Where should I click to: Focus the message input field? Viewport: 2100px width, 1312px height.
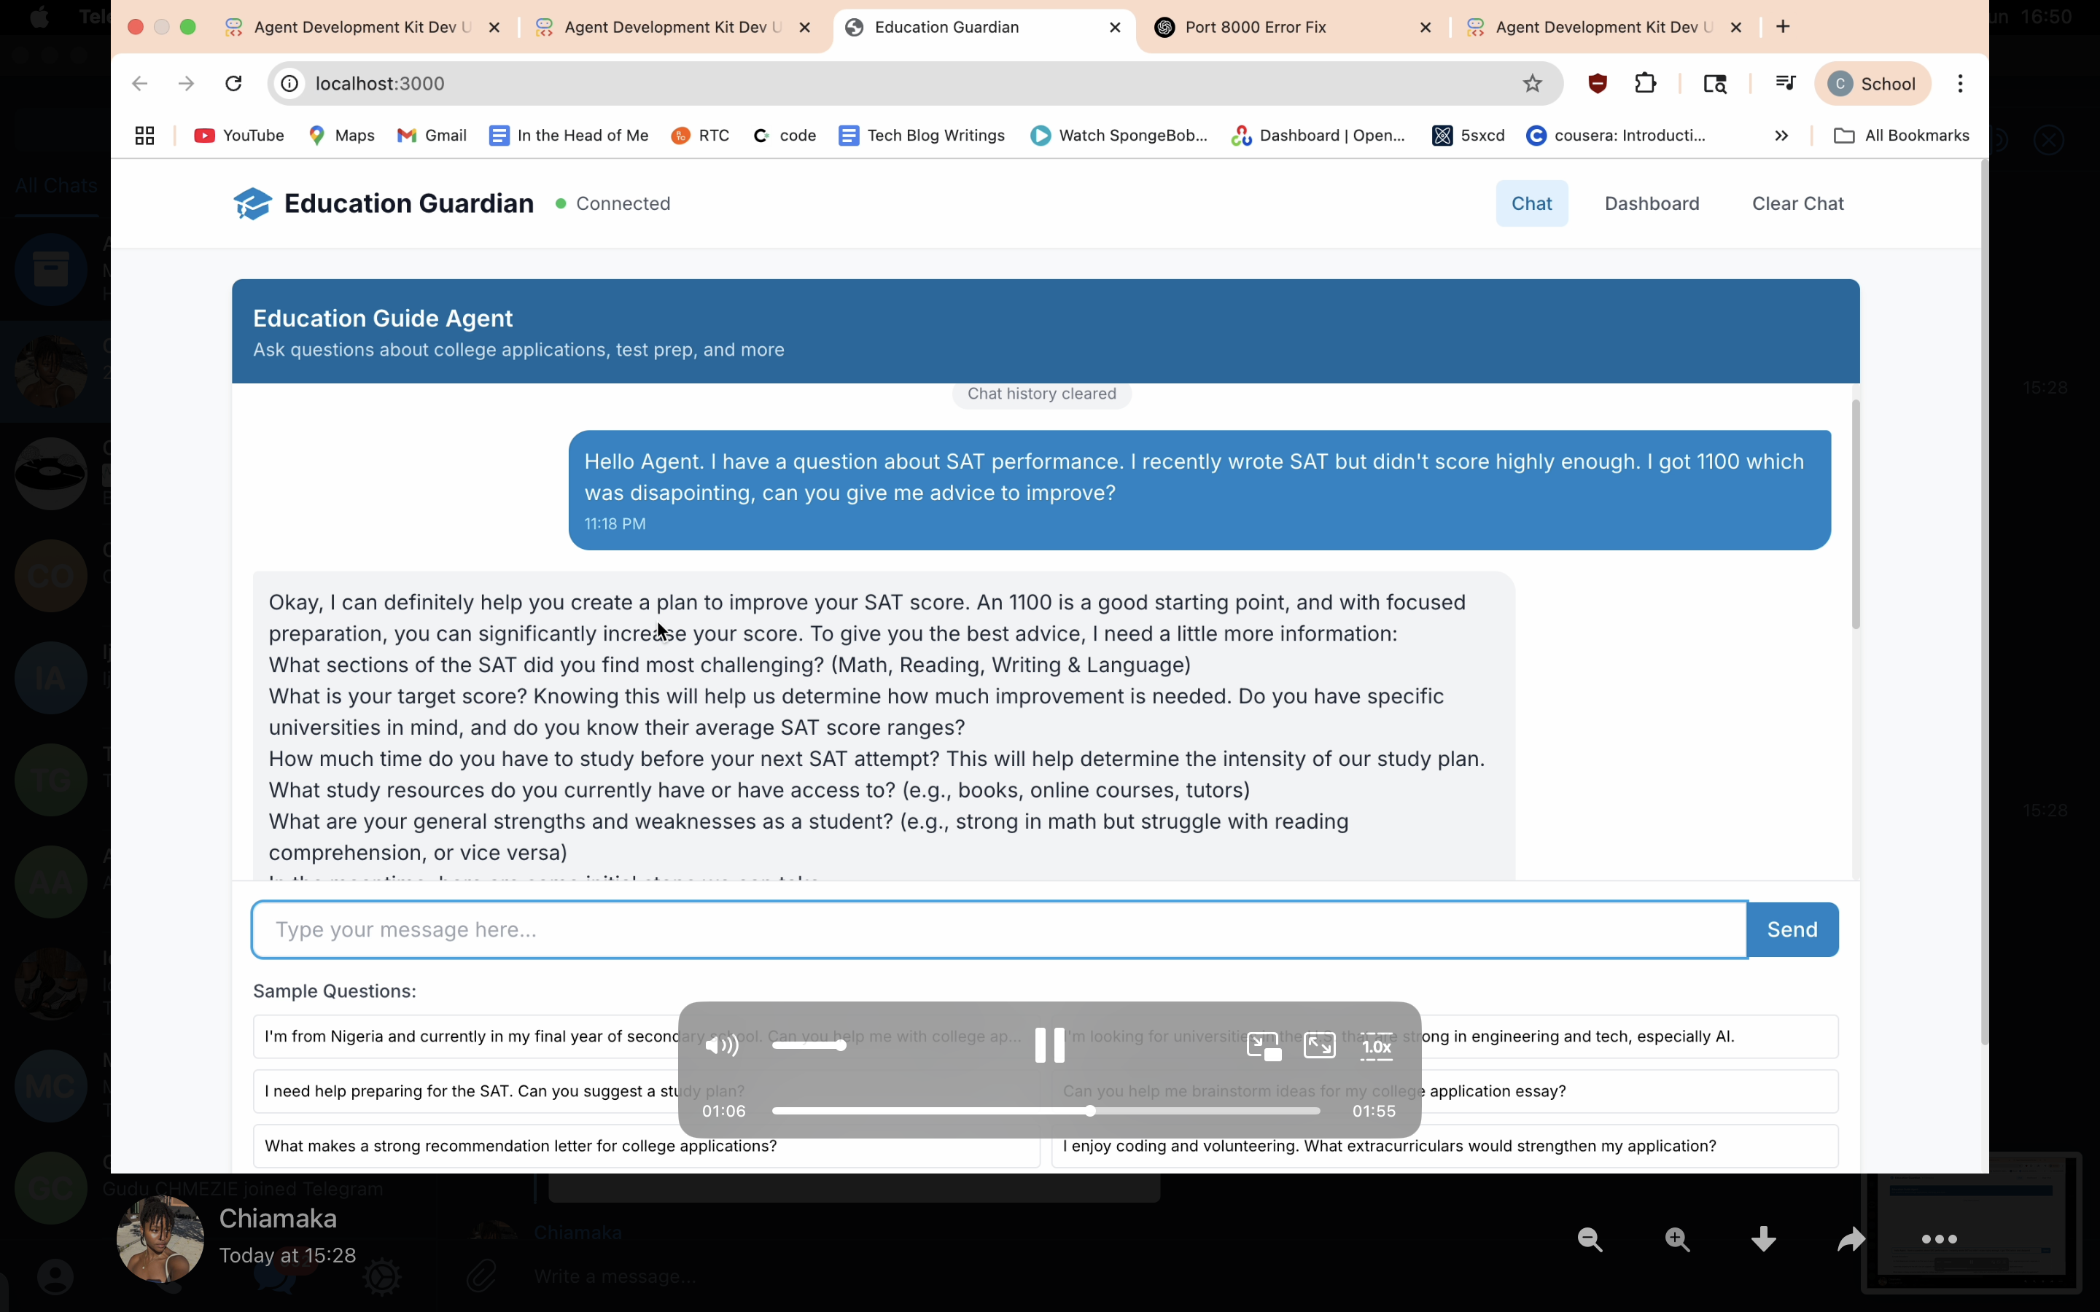(x=998, y=929)
